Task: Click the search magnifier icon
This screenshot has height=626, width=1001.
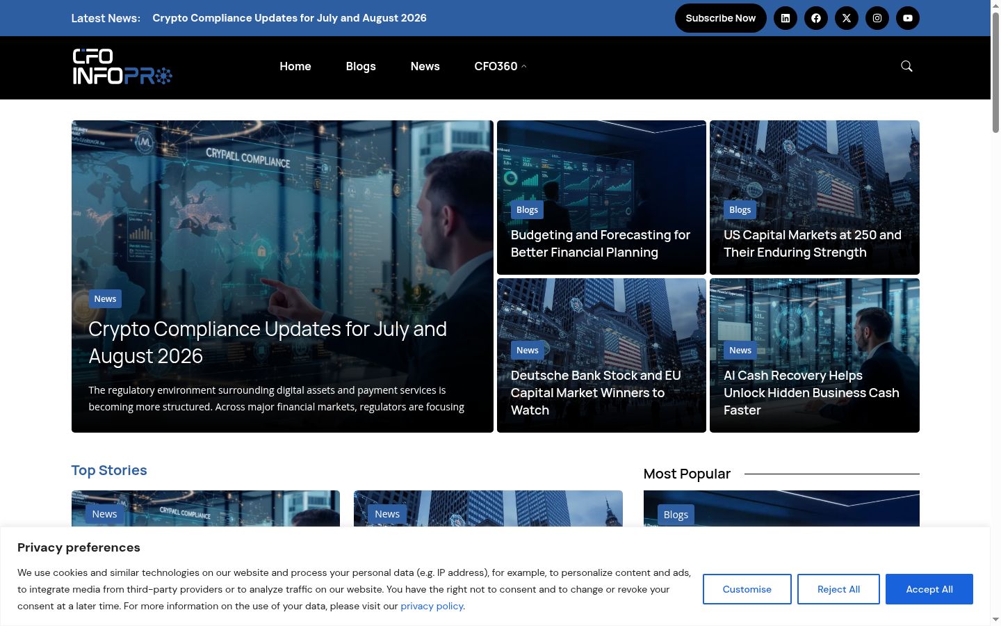Action: coord(906,66)
